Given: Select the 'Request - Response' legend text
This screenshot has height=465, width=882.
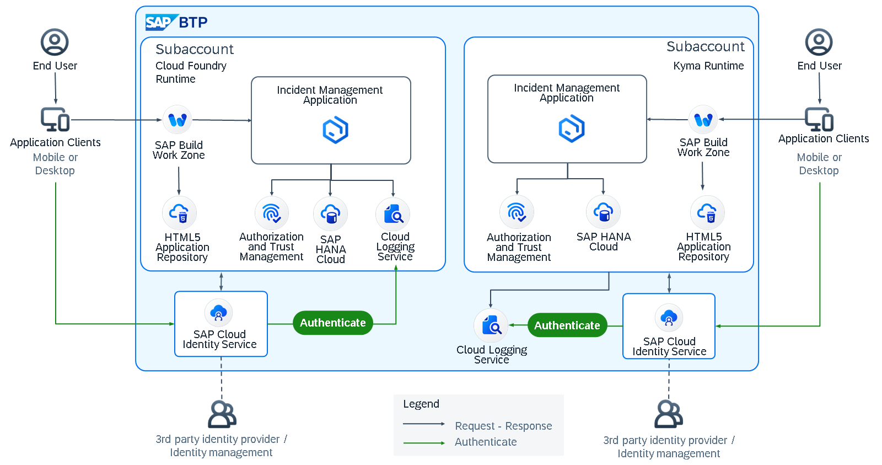Looking at the screenshot, I should coord(503,426).
